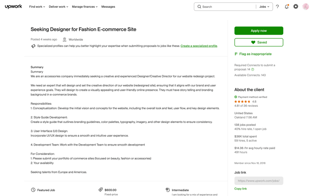Click the Apply now button
Screen dimensions: 314x196
tap(259, 30)
